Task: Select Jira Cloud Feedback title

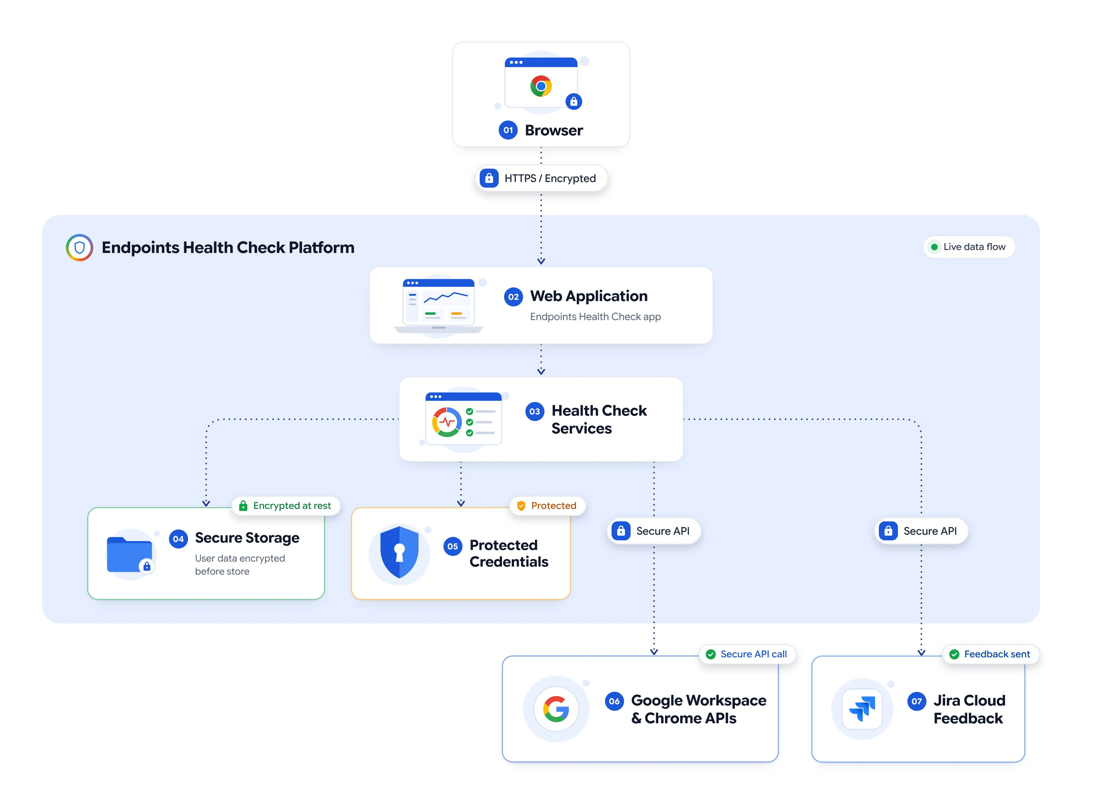Action: tap(969, 709)
